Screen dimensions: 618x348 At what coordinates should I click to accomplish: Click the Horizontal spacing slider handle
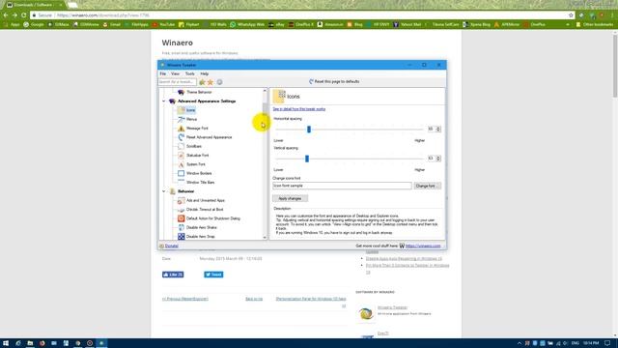click(x=309, y=130)
